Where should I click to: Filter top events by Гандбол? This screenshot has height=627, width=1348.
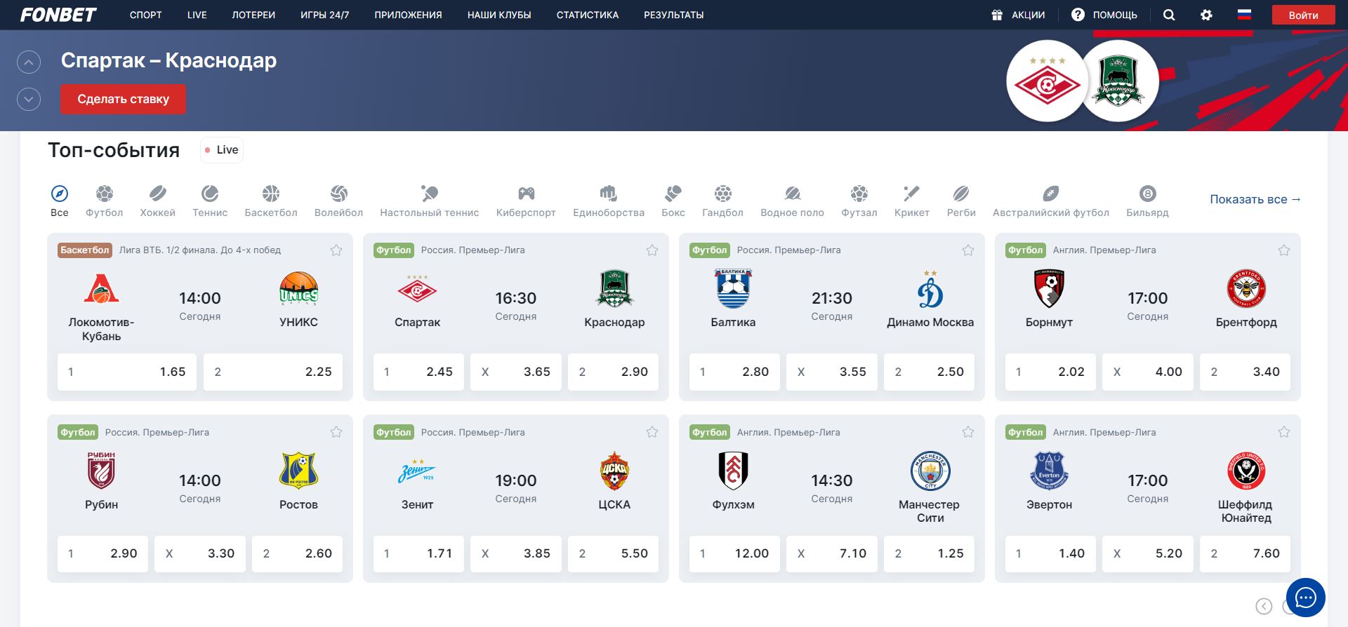pyautogui.click(x=723, y=201)
